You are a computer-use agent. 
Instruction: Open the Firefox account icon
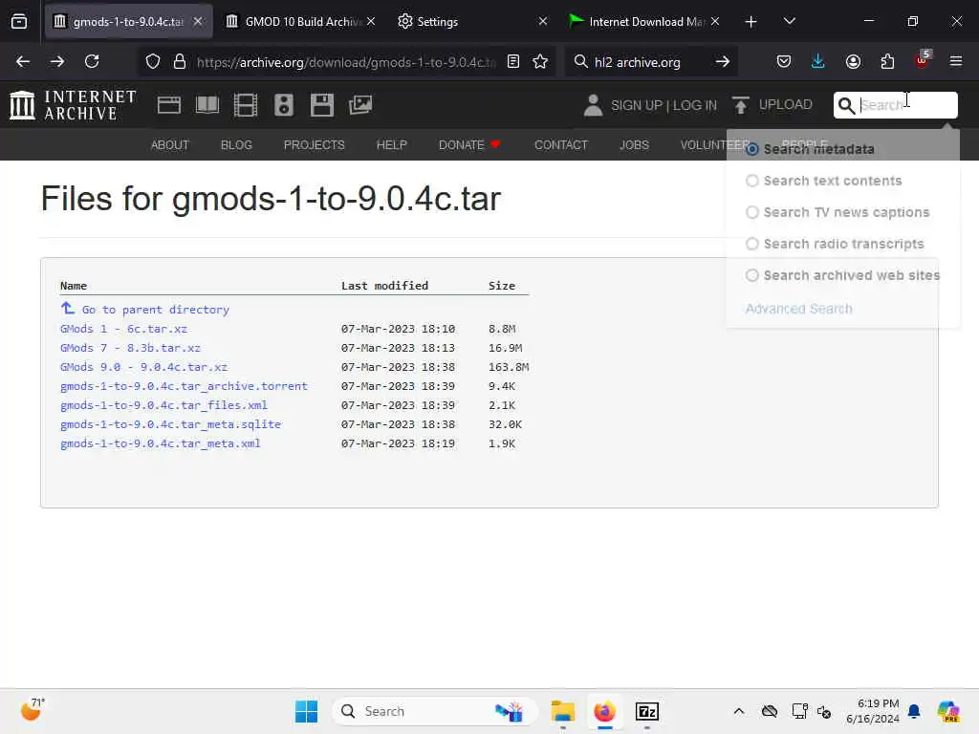coord(853,61)
